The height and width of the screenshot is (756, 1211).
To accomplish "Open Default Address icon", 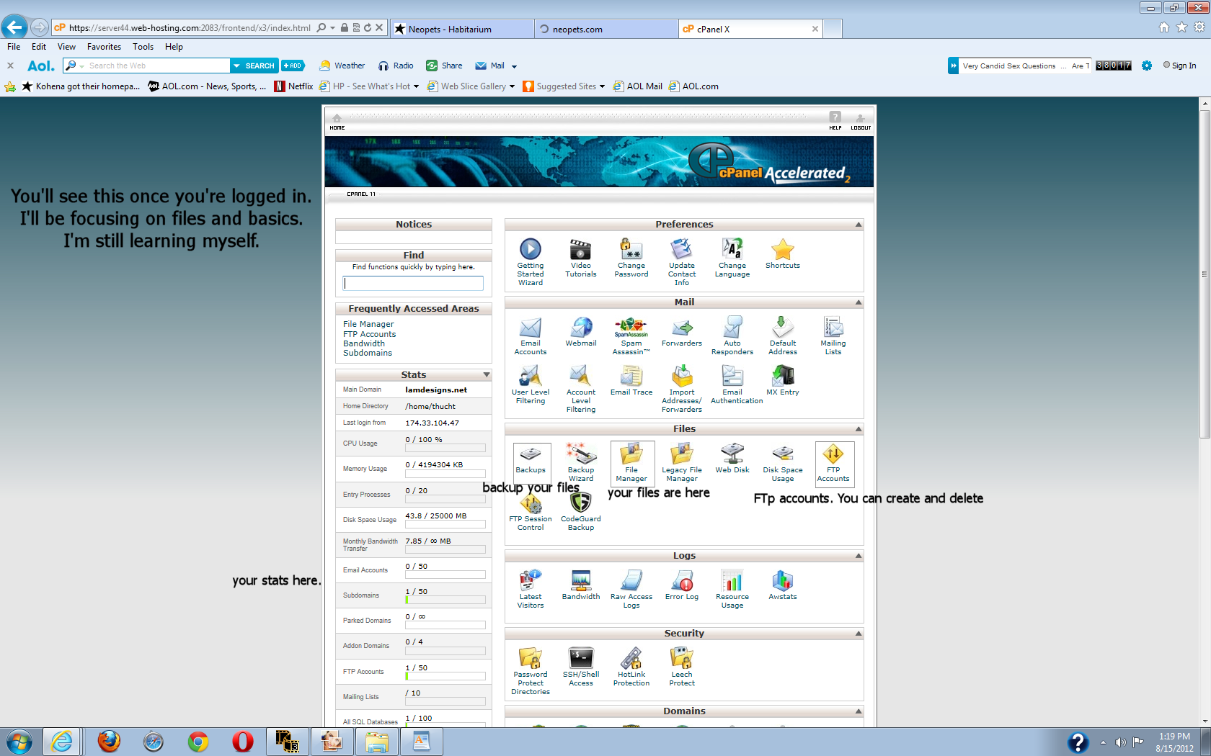I will coord(783,327).
